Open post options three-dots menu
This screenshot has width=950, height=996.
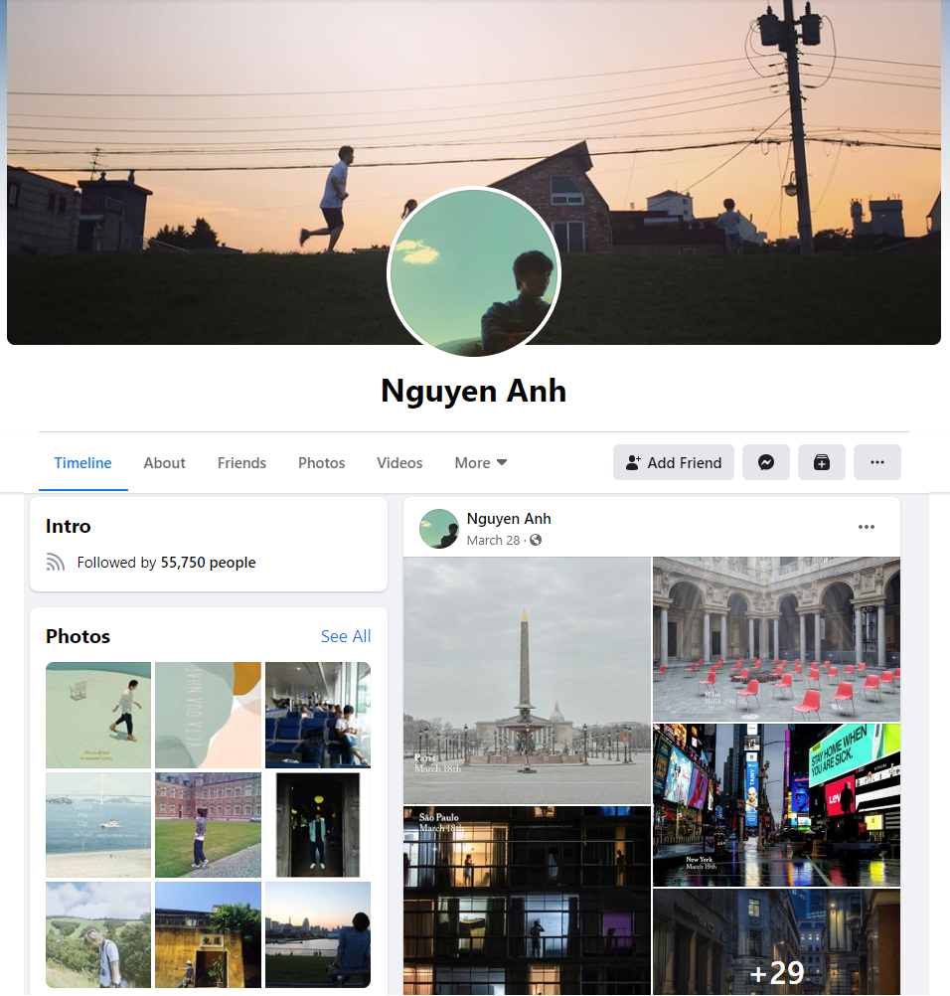867,527
